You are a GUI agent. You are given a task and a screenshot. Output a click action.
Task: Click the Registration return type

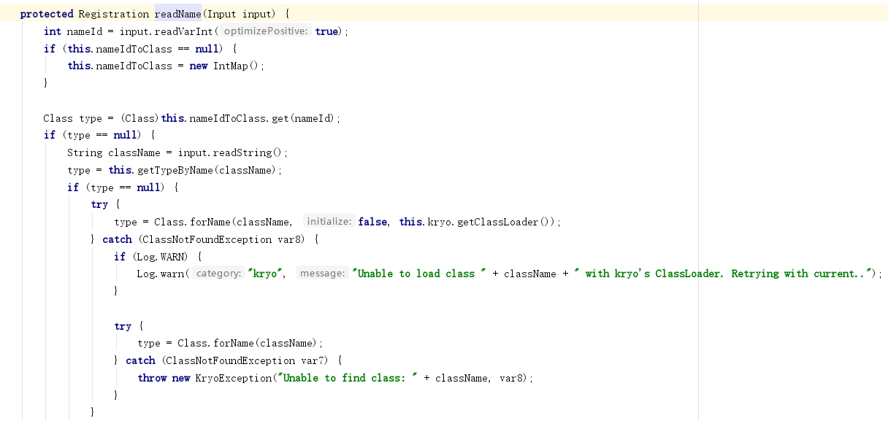[x=112, y=13]
